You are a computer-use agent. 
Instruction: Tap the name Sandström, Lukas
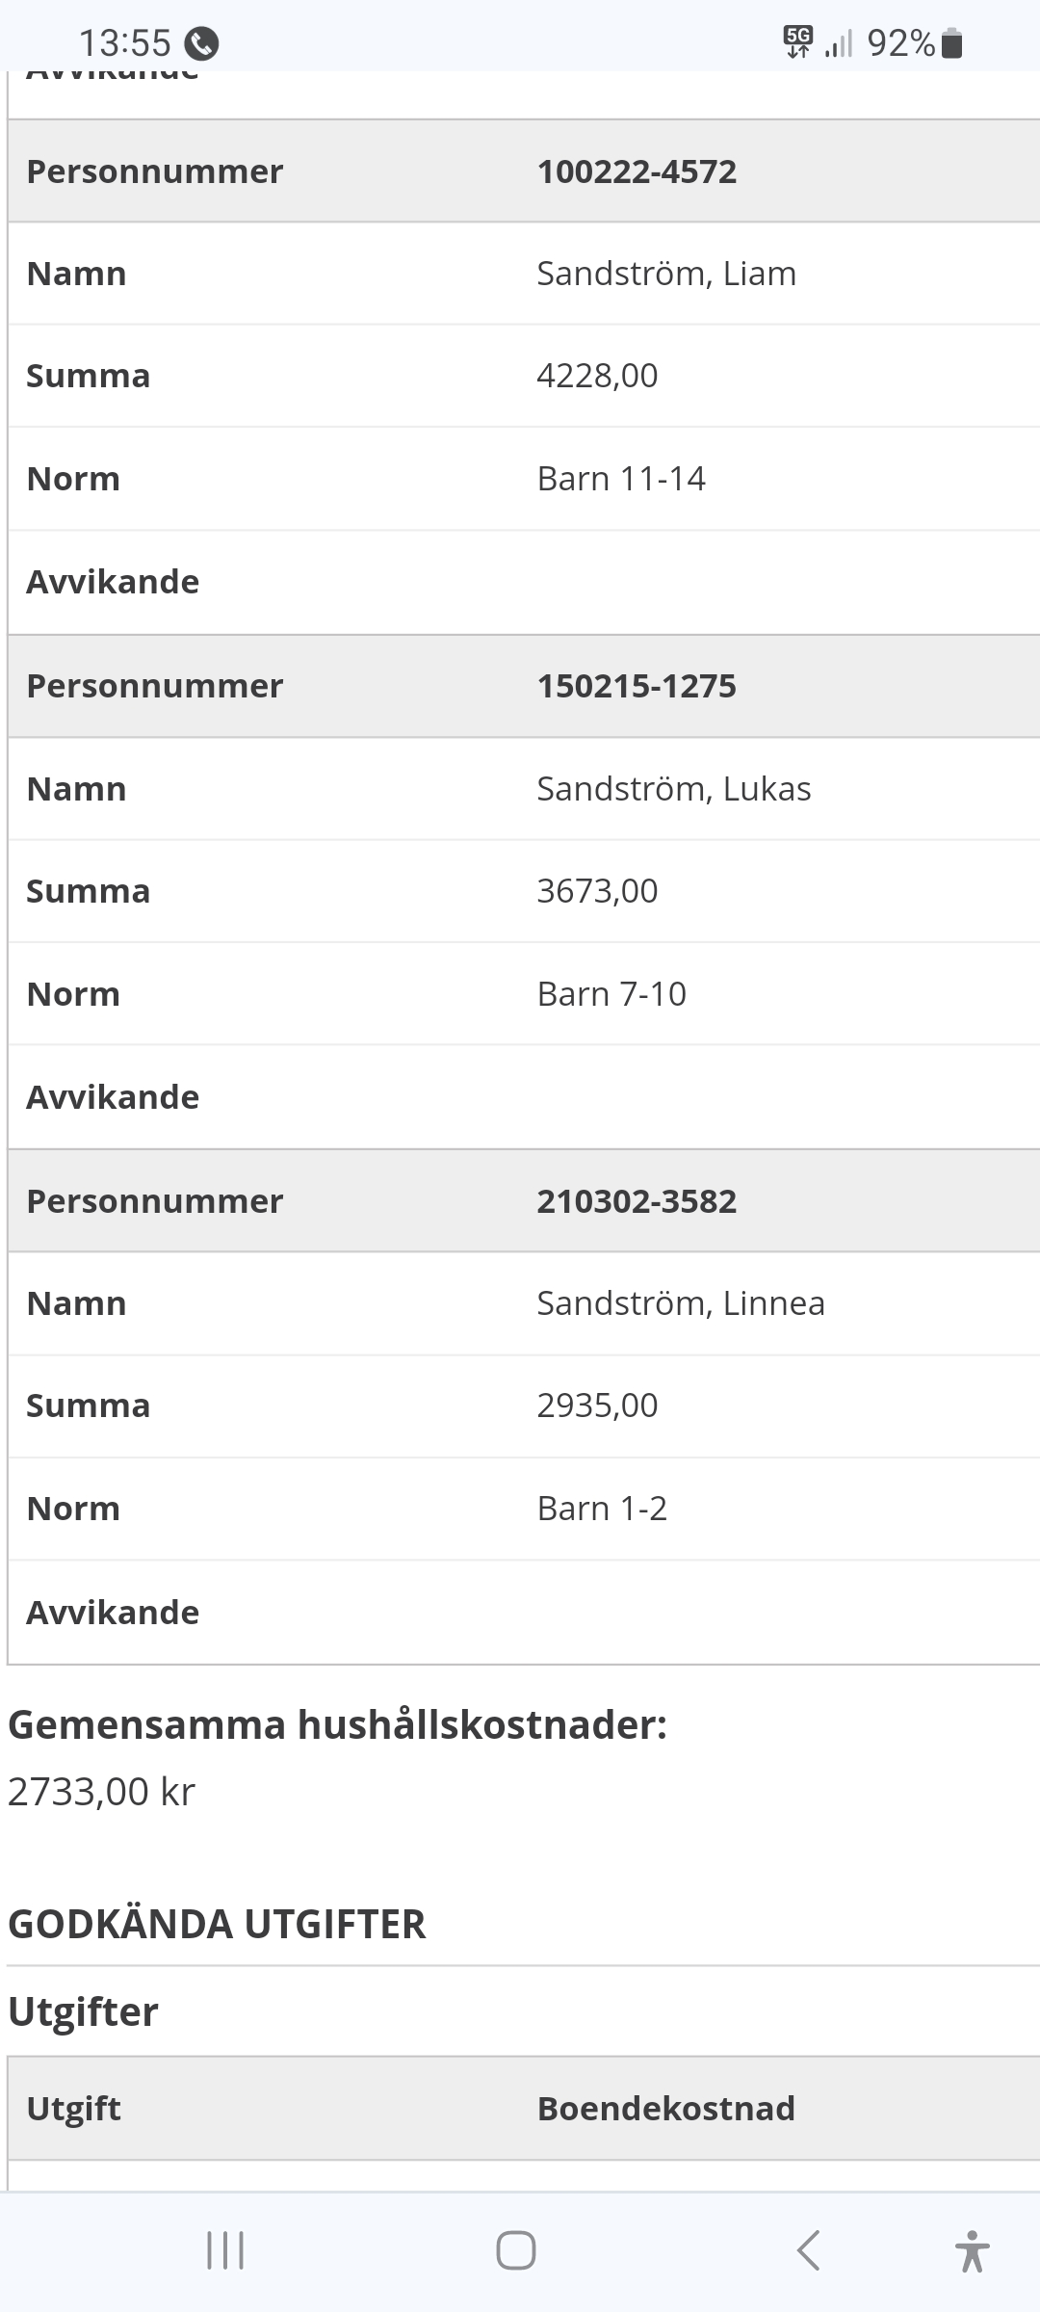(674, 789)
